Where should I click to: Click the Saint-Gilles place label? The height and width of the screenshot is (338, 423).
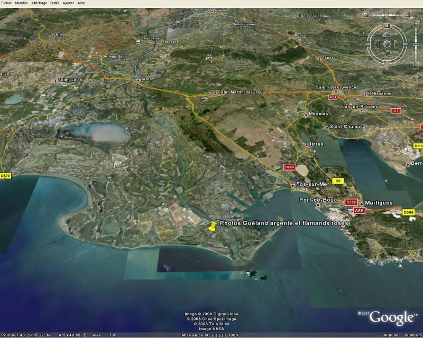[x=70, y=80]
